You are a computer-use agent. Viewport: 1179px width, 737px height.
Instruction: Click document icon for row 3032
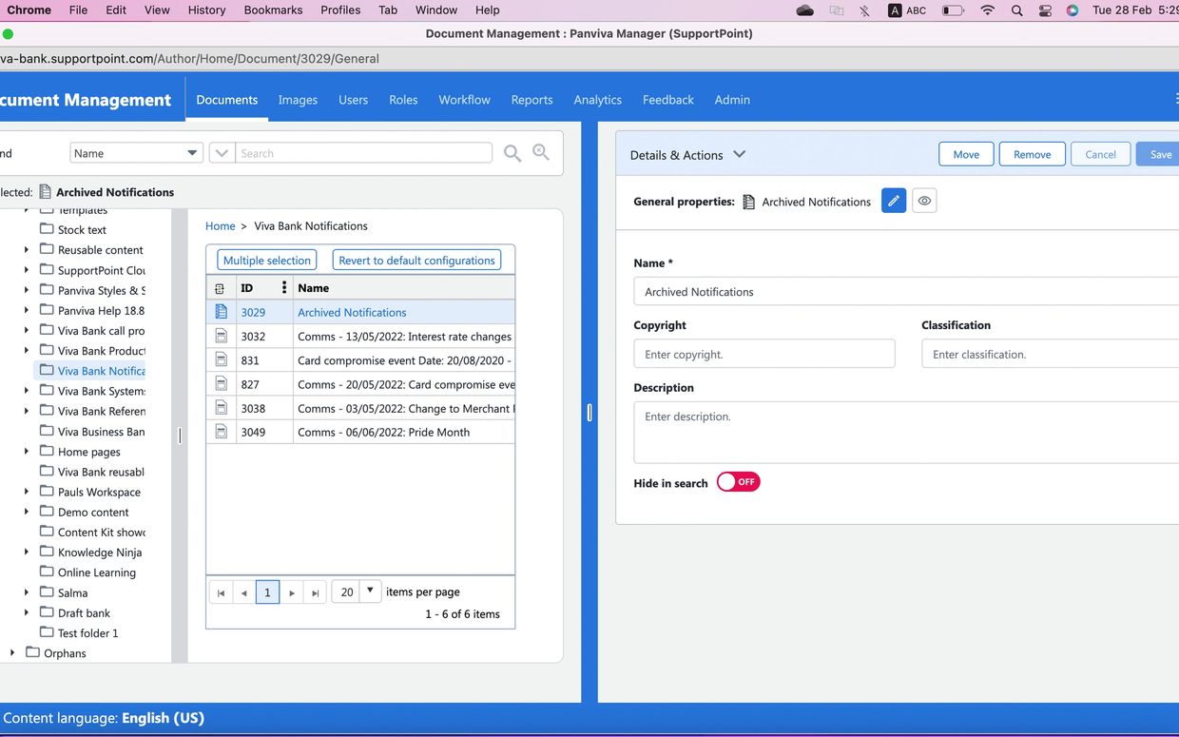click(x=222, y=336)
